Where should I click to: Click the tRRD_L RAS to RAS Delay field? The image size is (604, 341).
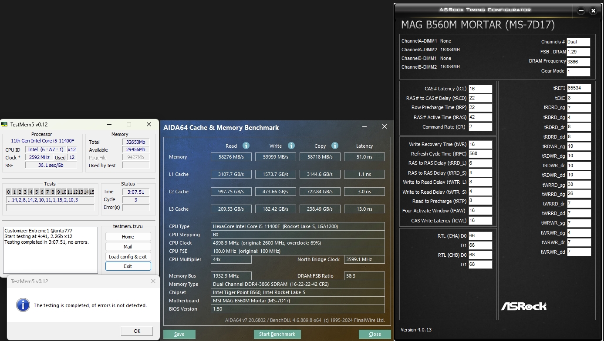click(x=480, y=163)
